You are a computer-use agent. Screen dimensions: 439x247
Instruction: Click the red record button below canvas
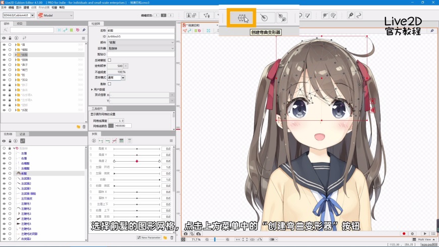coord(404,233)
